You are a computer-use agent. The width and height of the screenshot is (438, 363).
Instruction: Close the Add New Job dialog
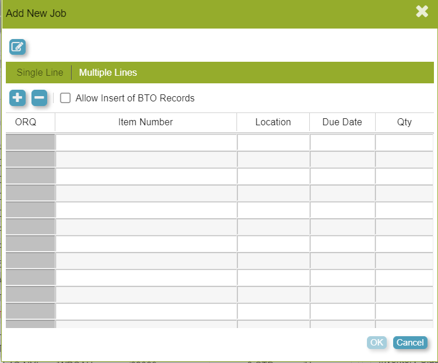pos(422,12)
